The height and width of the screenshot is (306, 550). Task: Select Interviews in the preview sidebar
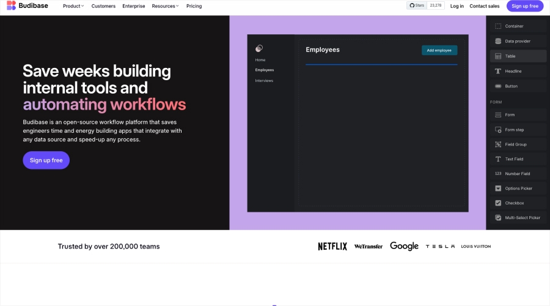pos(264,81)
